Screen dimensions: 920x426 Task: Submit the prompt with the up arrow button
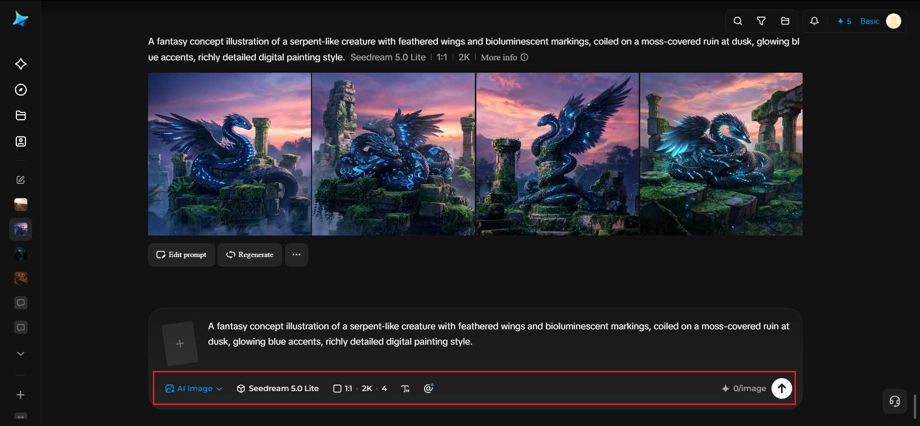782,388
